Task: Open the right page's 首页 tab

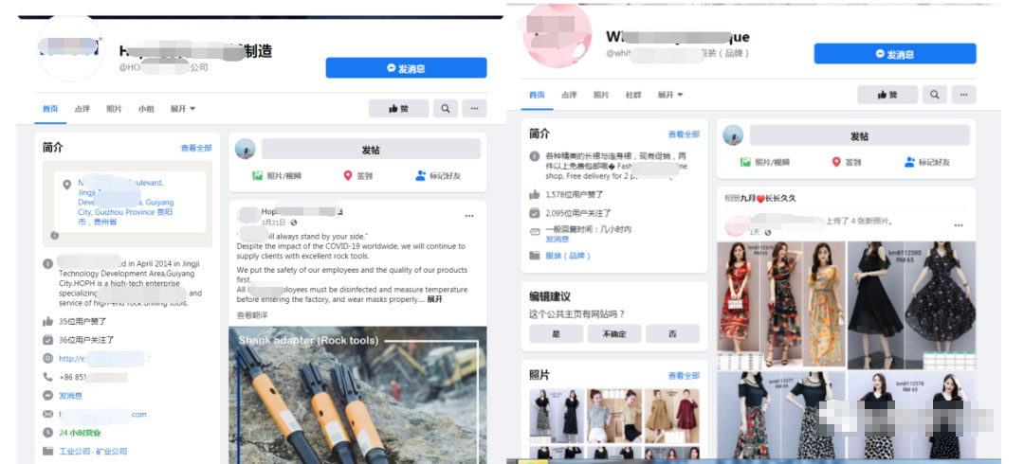Action: click(537, 95)
